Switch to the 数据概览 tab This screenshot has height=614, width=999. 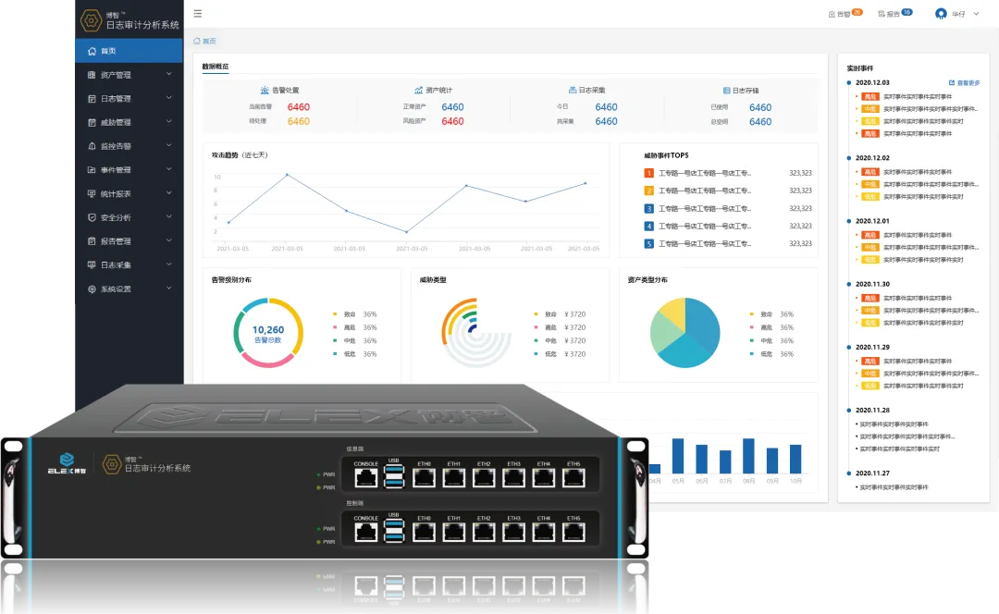pos(216,67)
